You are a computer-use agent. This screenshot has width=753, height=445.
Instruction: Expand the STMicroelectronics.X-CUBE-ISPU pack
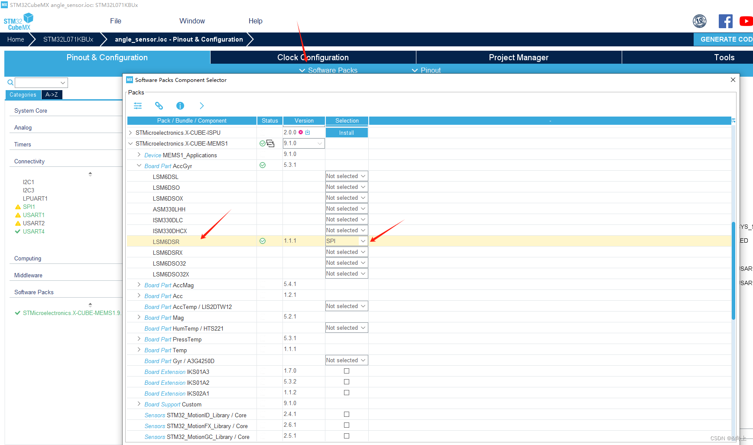(x=130, y=133)
